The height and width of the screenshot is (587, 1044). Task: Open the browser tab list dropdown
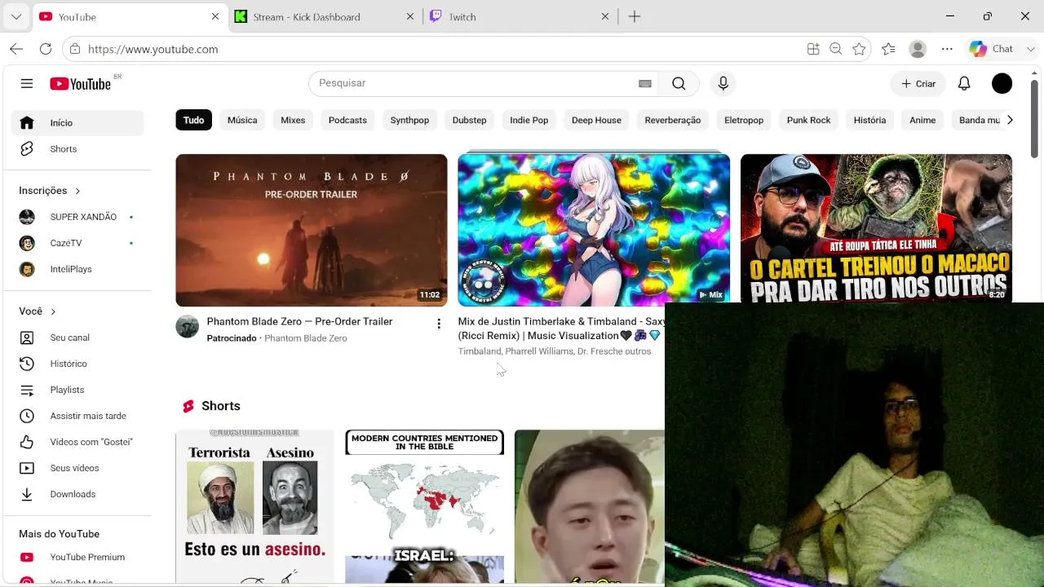click(x=16, y=16)
